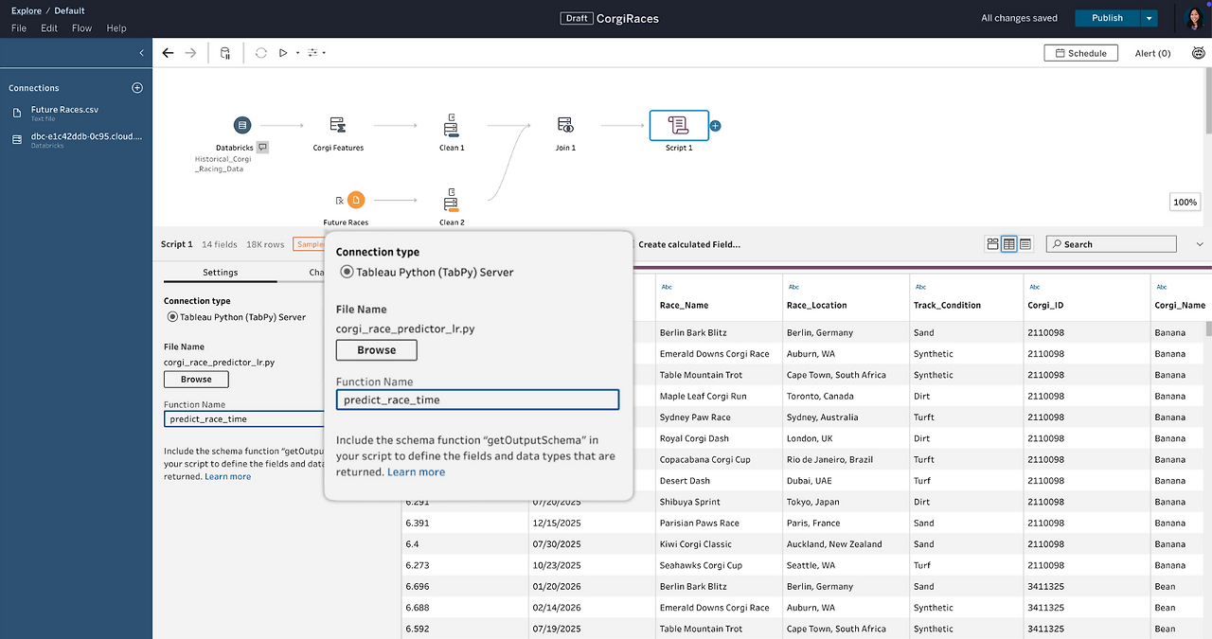The width and height of the screenshot is (1212, 639).
Task: Open the user profile avatar
Action: click(x=1195, y=18)
